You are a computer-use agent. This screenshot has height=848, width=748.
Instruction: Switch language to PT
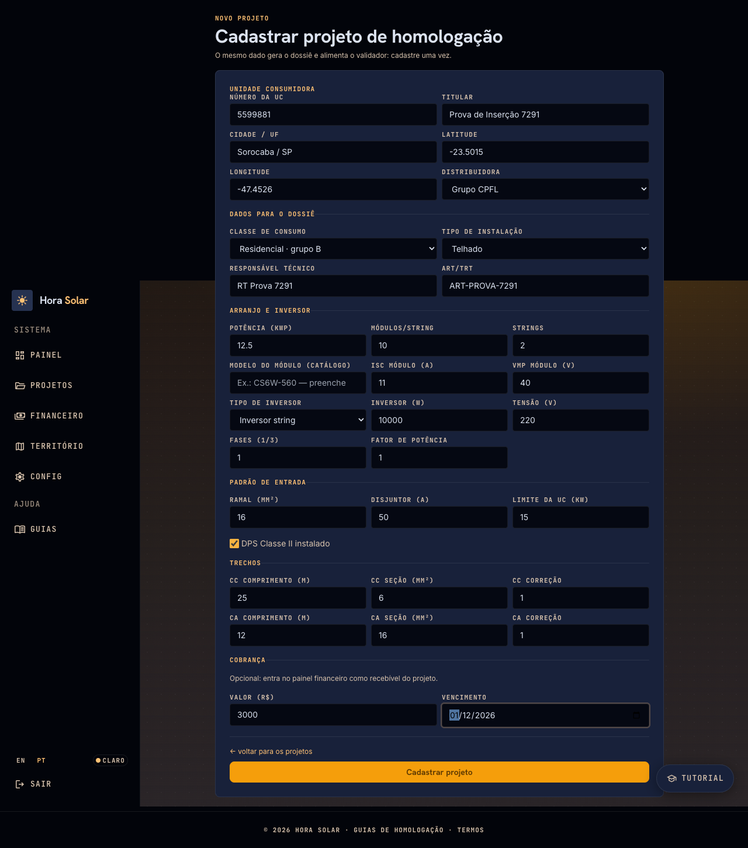click(x=41, y=760)
